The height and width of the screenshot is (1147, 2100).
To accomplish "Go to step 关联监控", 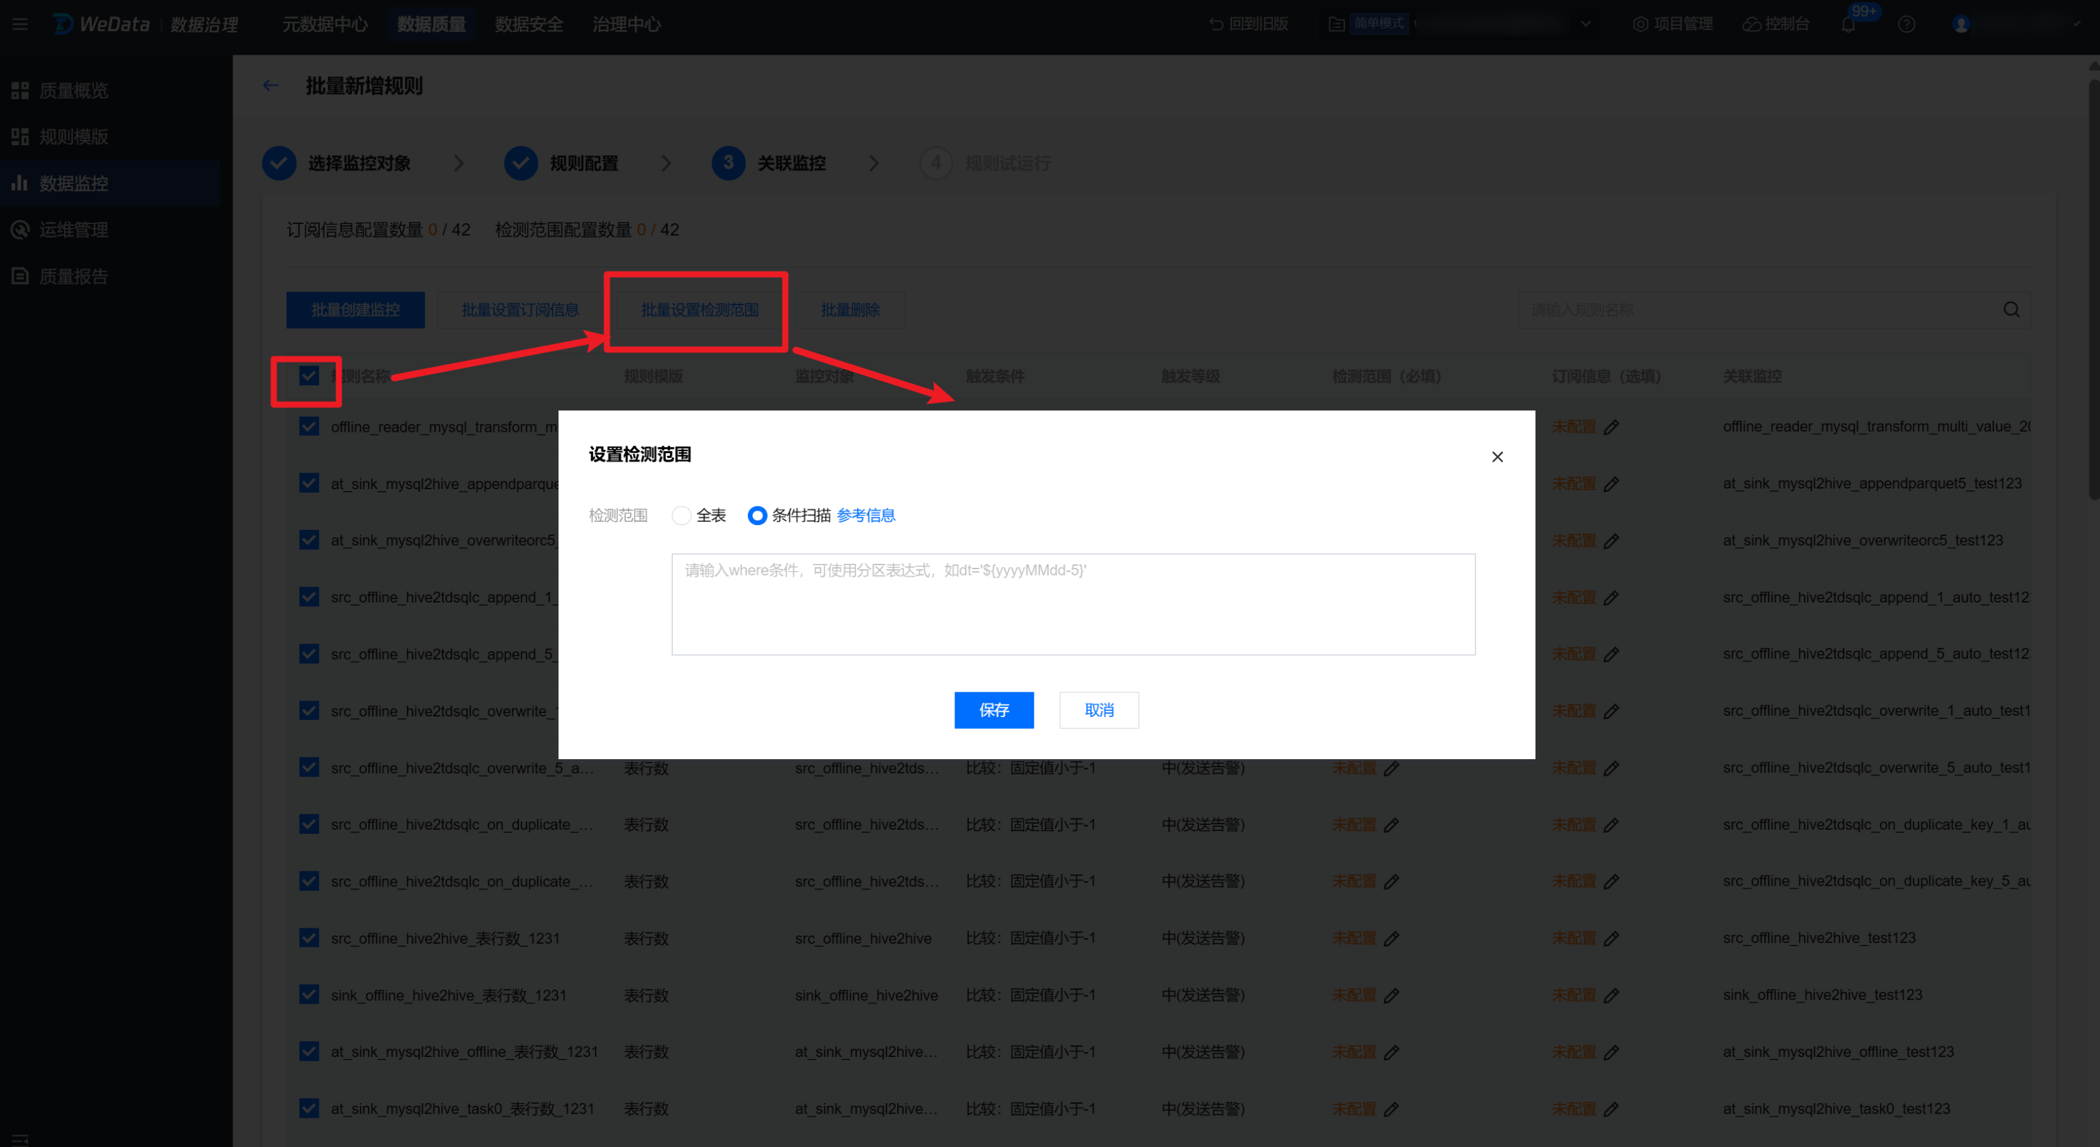I will [x=768, y=163].
